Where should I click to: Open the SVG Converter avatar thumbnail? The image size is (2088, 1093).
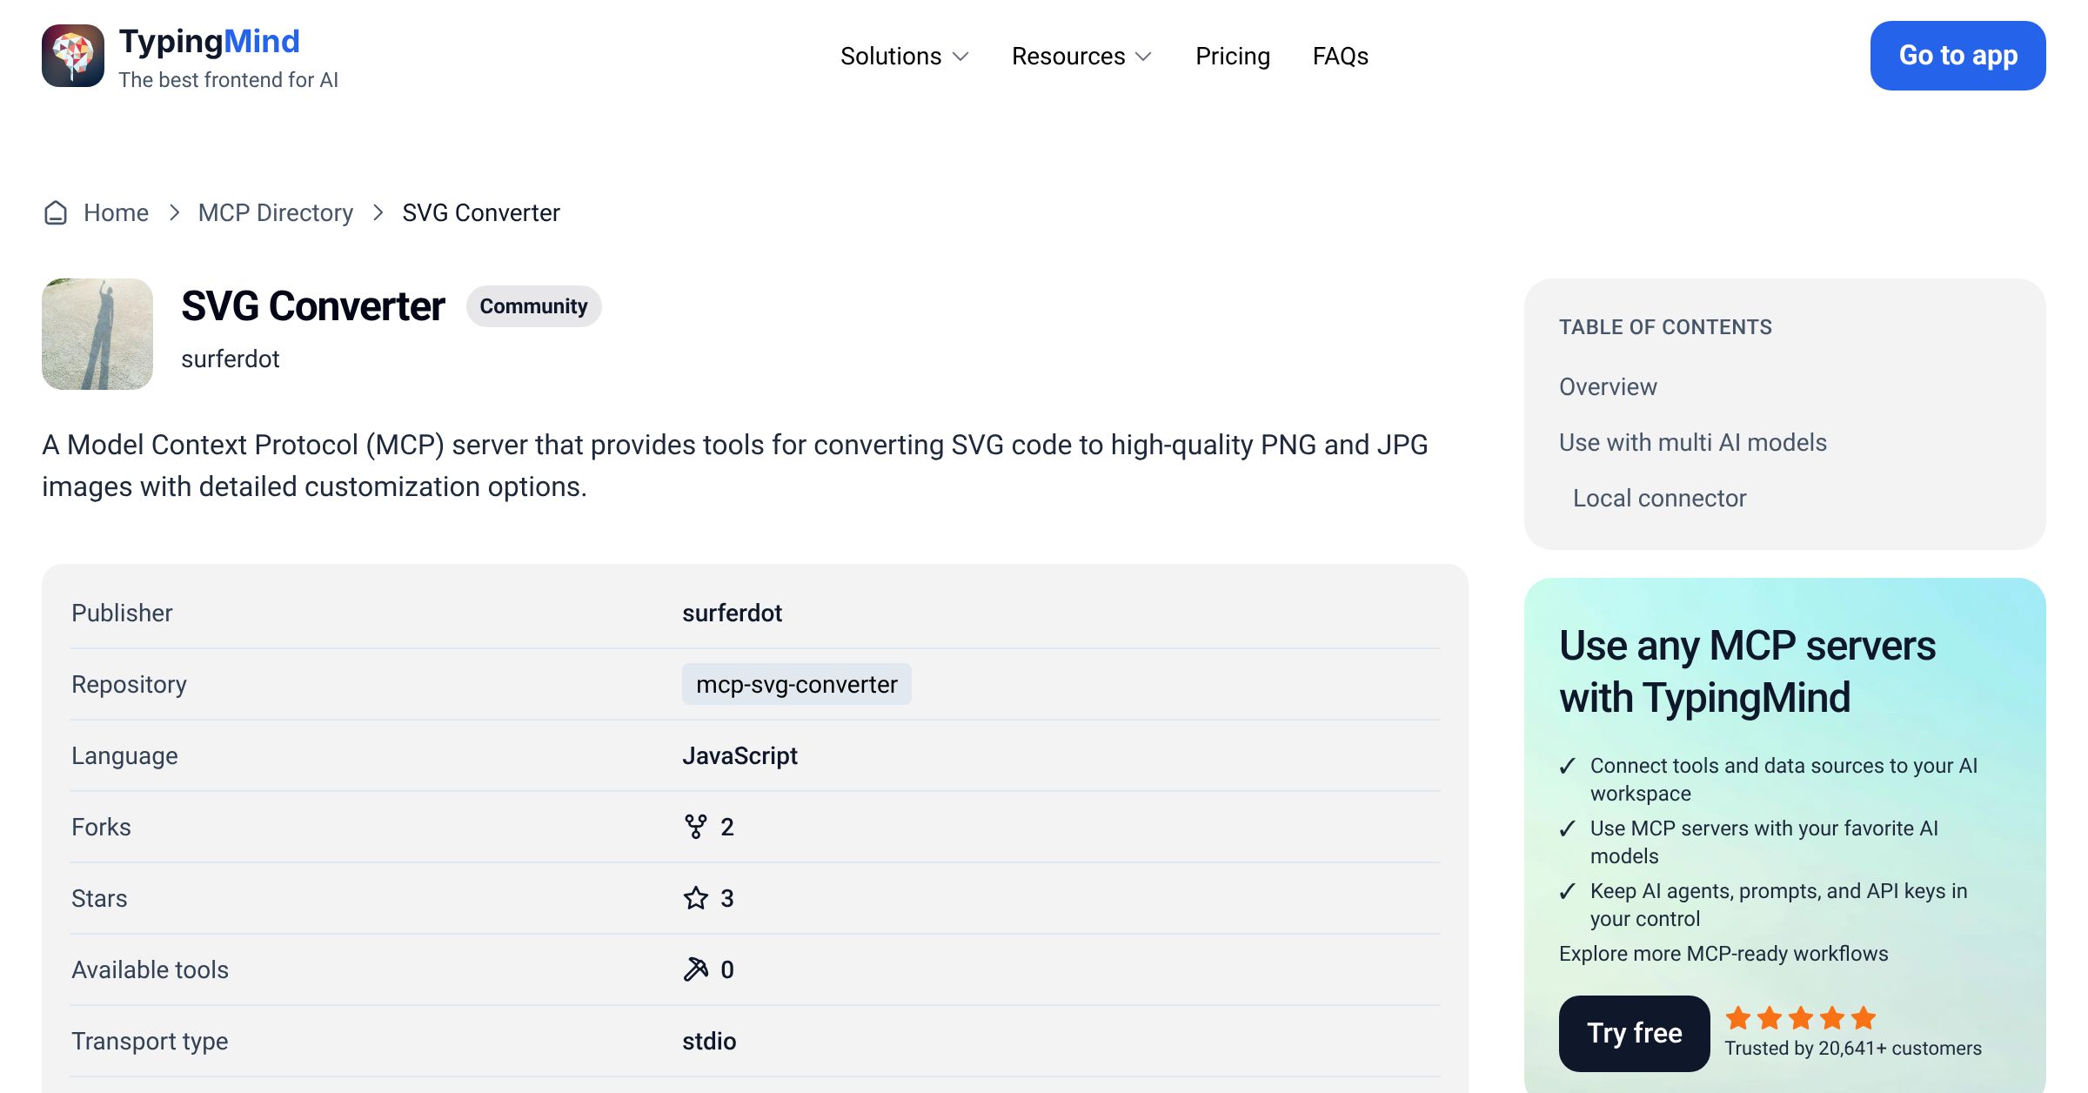pos(97,334)
